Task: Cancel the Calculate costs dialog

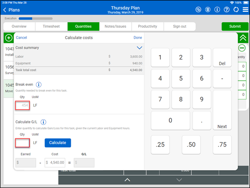Action: (21, 38)
